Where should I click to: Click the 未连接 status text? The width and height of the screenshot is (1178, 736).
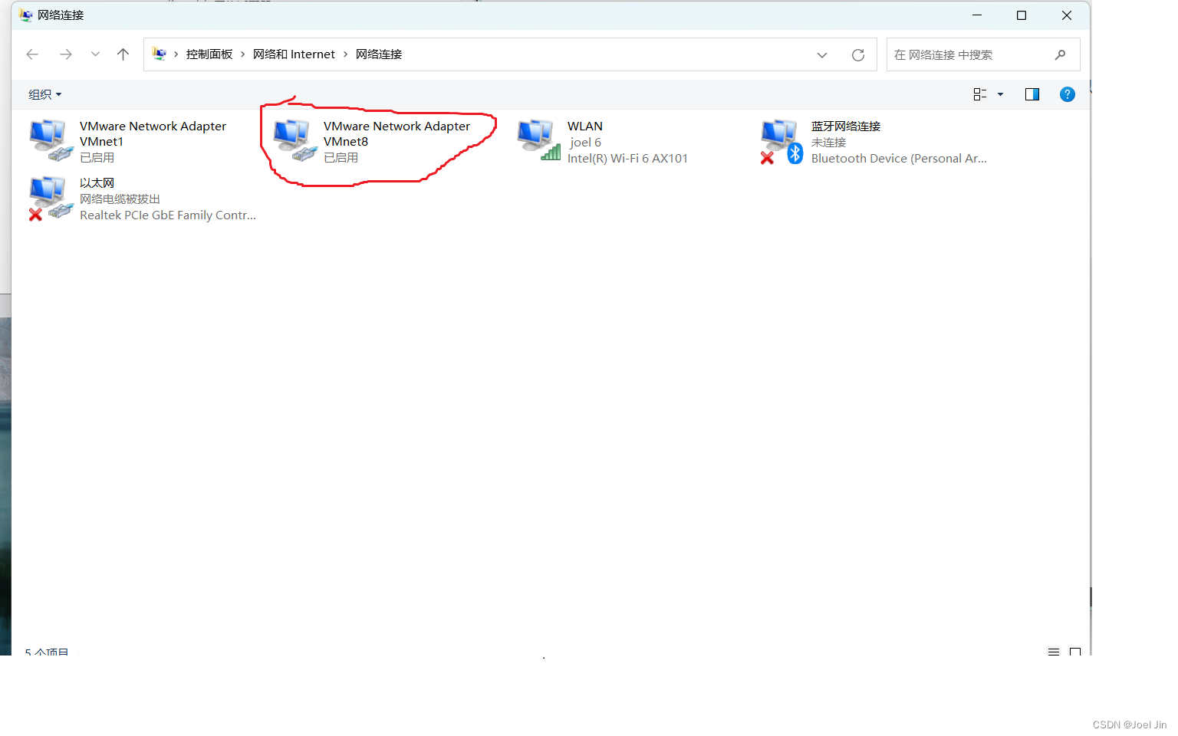(x=829, y=143)
